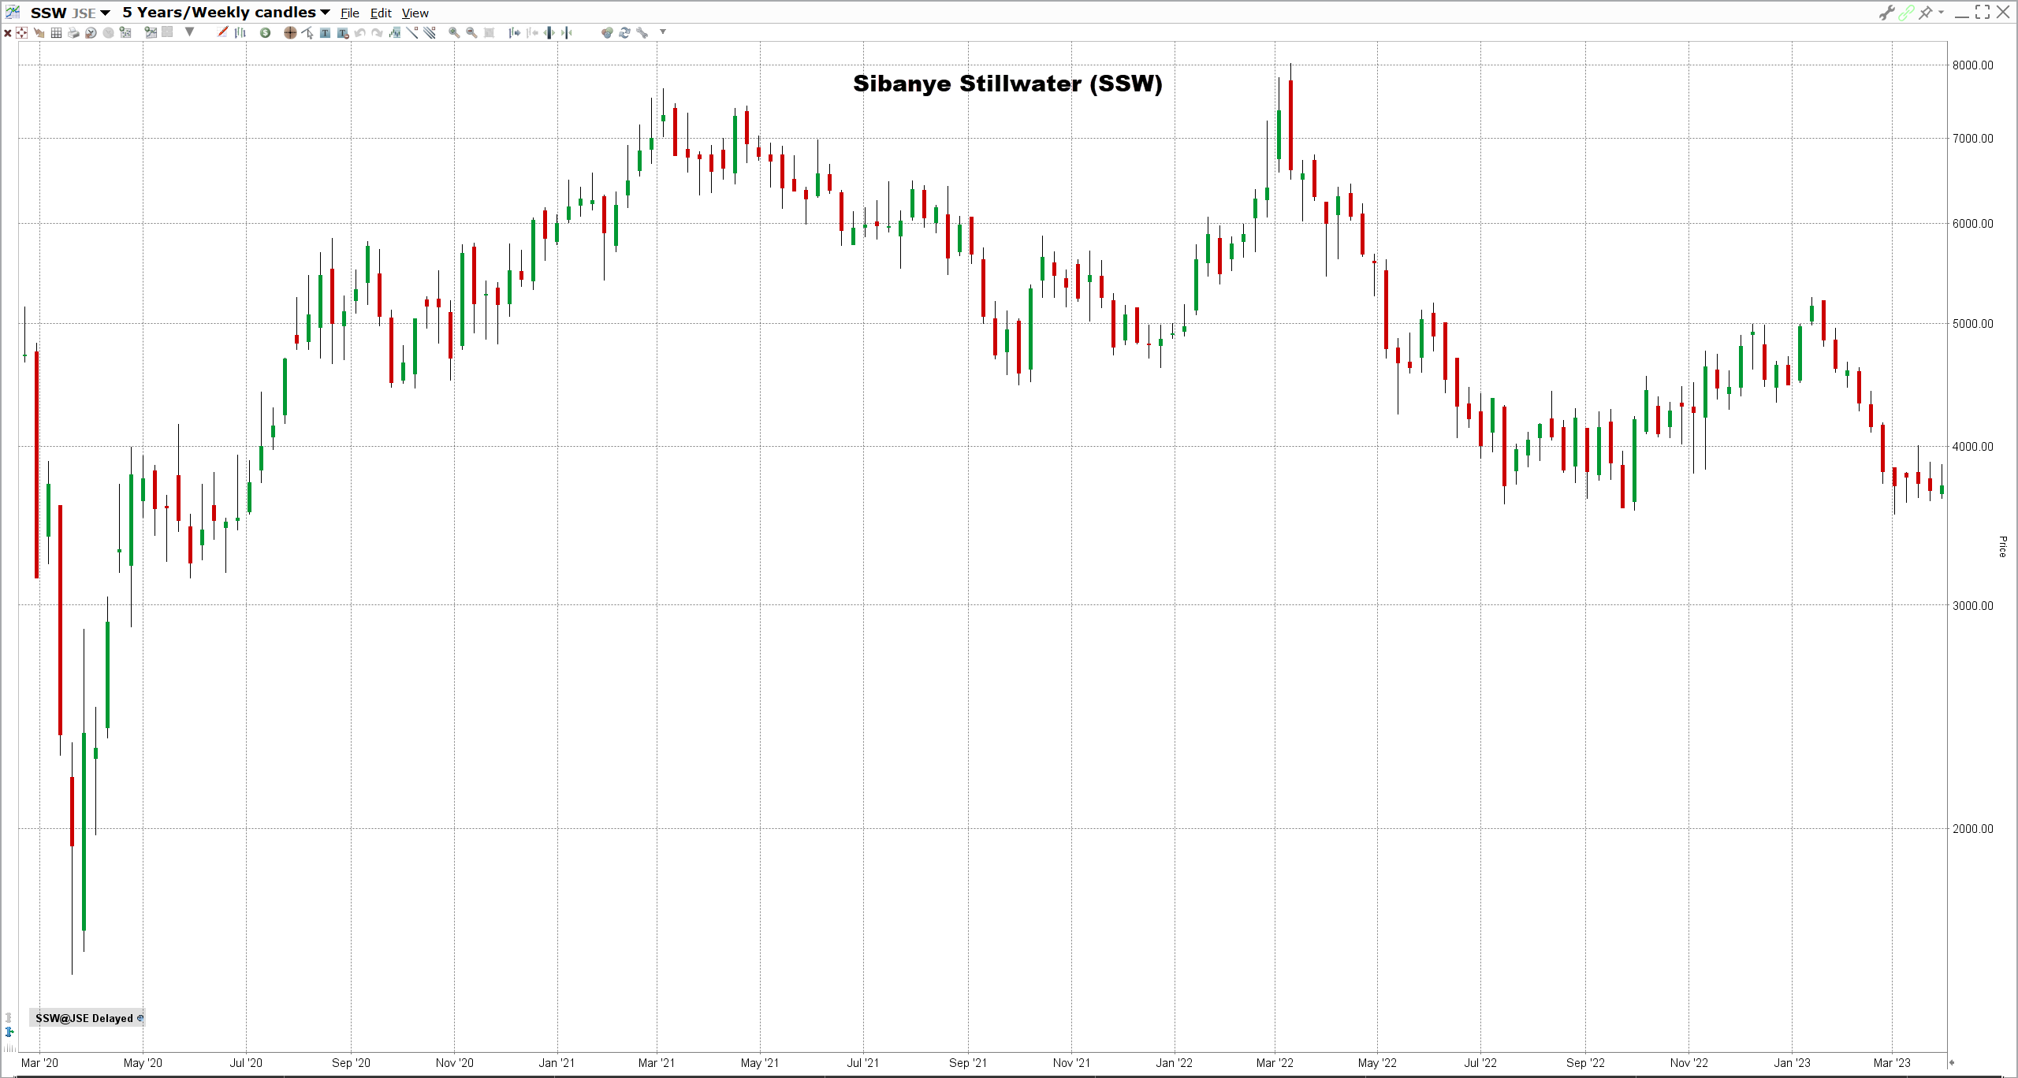Click the red four-arrow crosshair icon
This screenshot has height=1078, width=2018.
tap(21, 32)
